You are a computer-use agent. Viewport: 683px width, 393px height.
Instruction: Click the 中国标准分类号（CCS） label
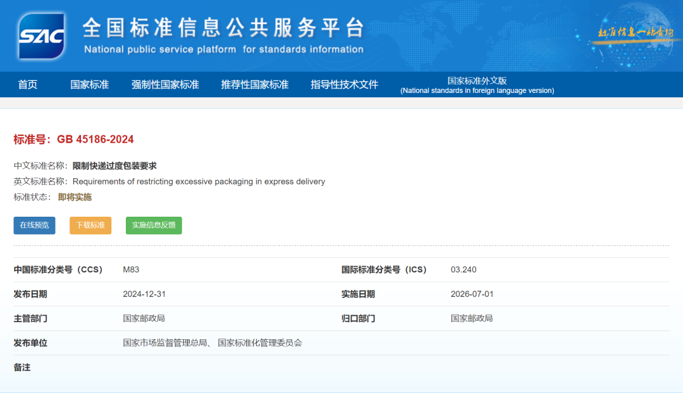click(58, 270)
